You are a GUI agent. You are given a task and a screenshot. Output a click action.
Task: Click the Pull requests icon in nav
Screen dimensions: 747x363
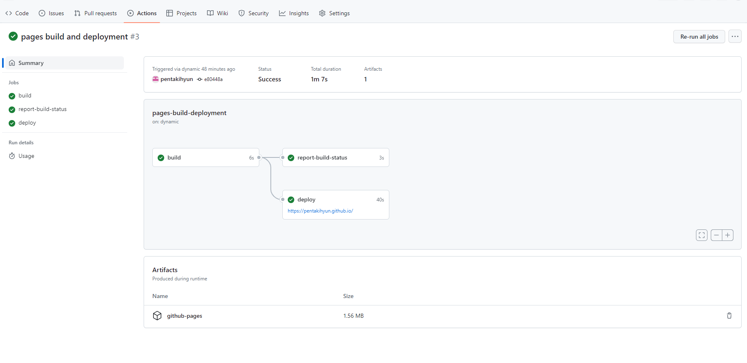tap(77, 13)
